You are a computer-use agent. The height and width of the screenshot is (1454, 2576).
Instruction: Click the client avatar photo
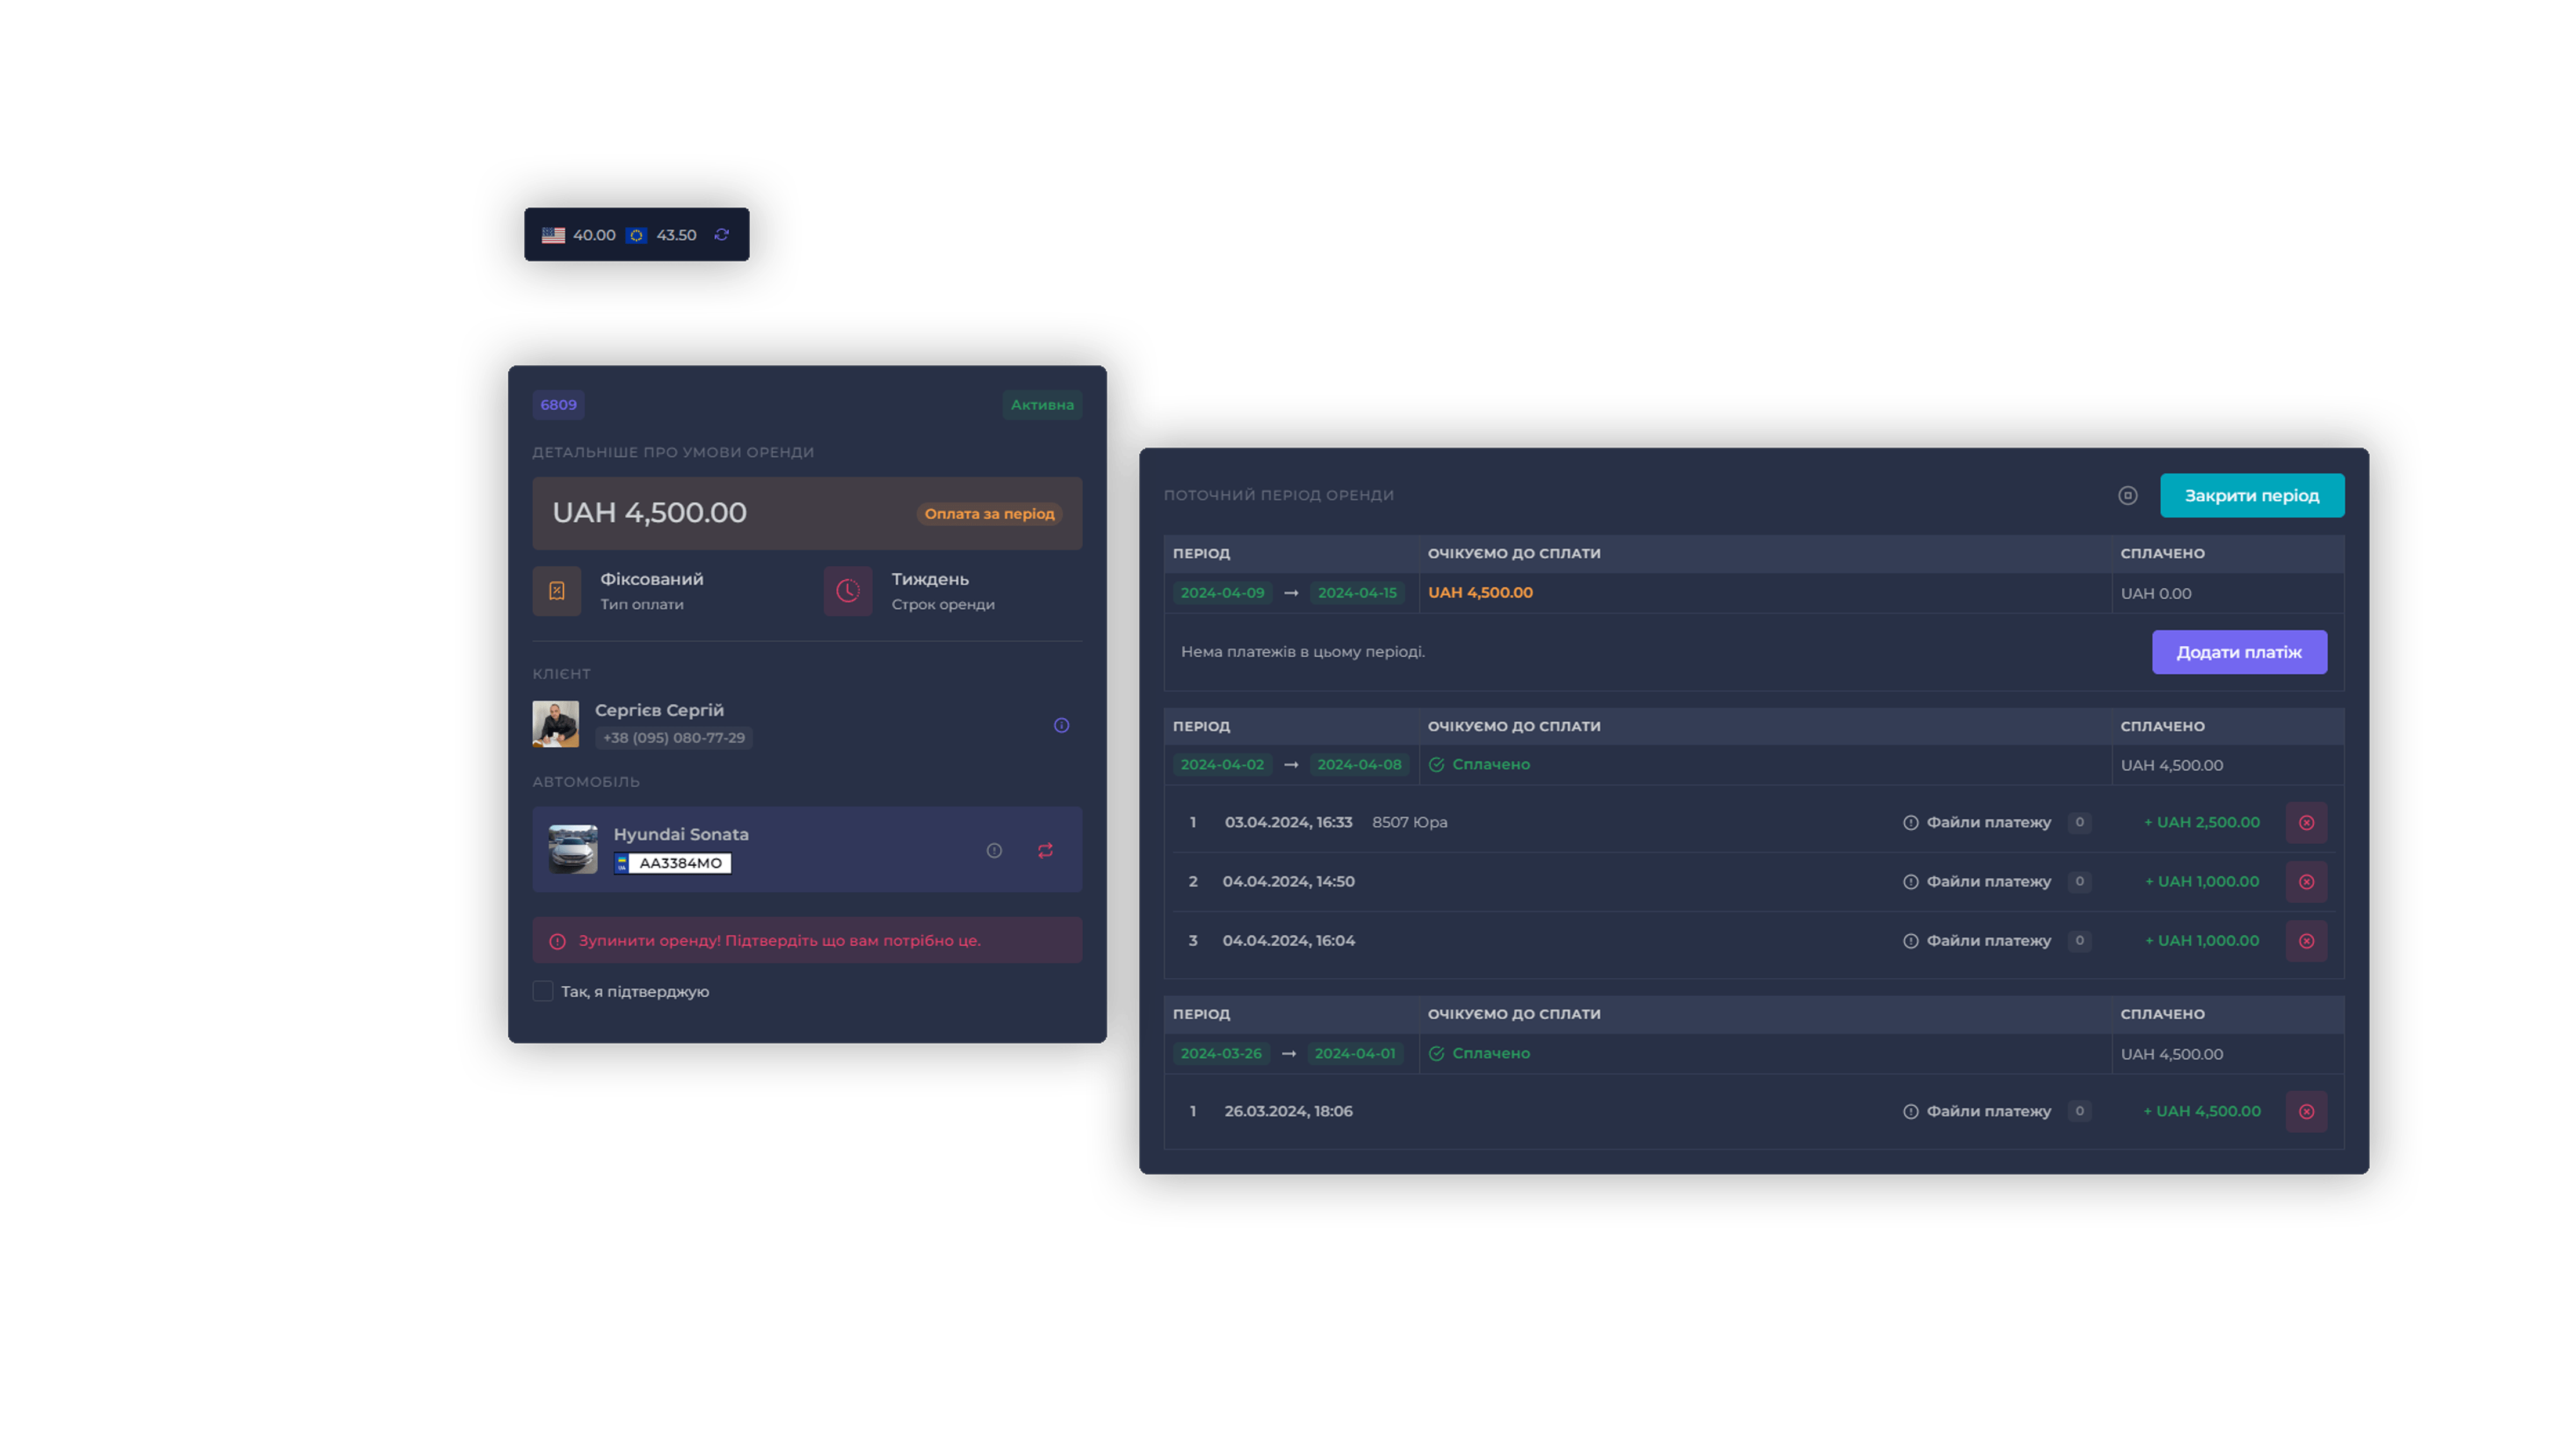[x=555, y=724]
